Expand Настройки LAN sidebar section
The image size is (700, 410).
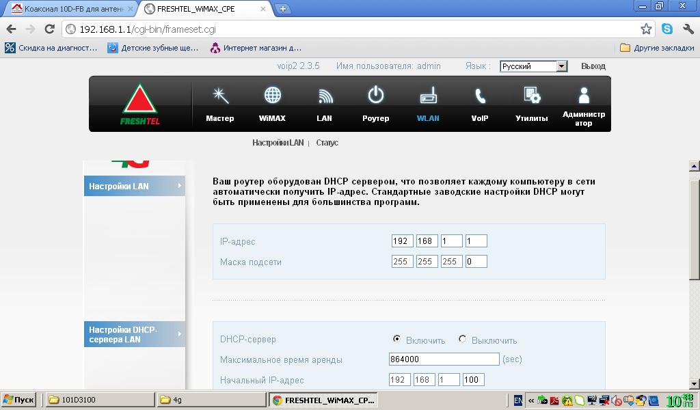pos(135,186)
